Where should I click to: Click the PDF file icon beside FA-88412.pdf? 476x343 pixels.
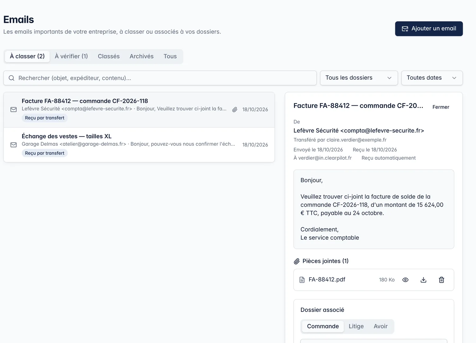click(x=302, y=280)
